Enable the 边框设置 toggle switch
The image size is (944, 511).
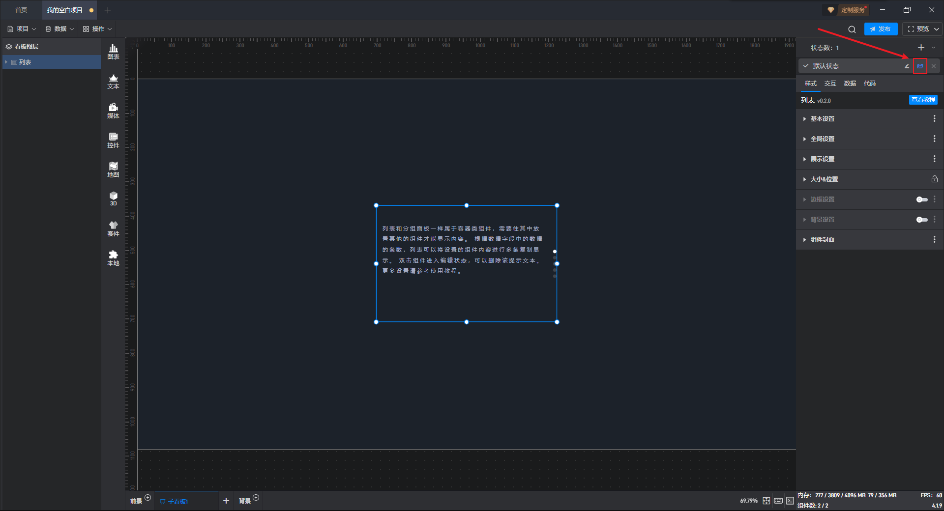[x=922, y=199]
